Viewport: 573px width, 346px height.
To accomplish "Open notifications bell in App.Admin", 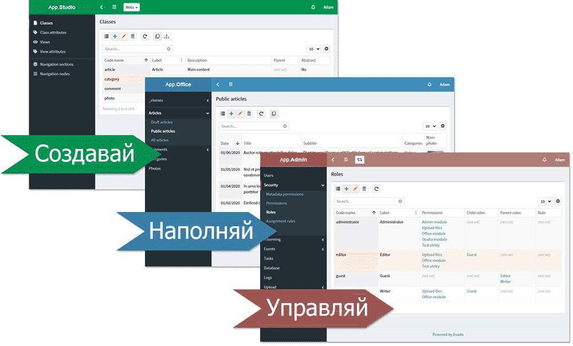I will coord(544,160).
